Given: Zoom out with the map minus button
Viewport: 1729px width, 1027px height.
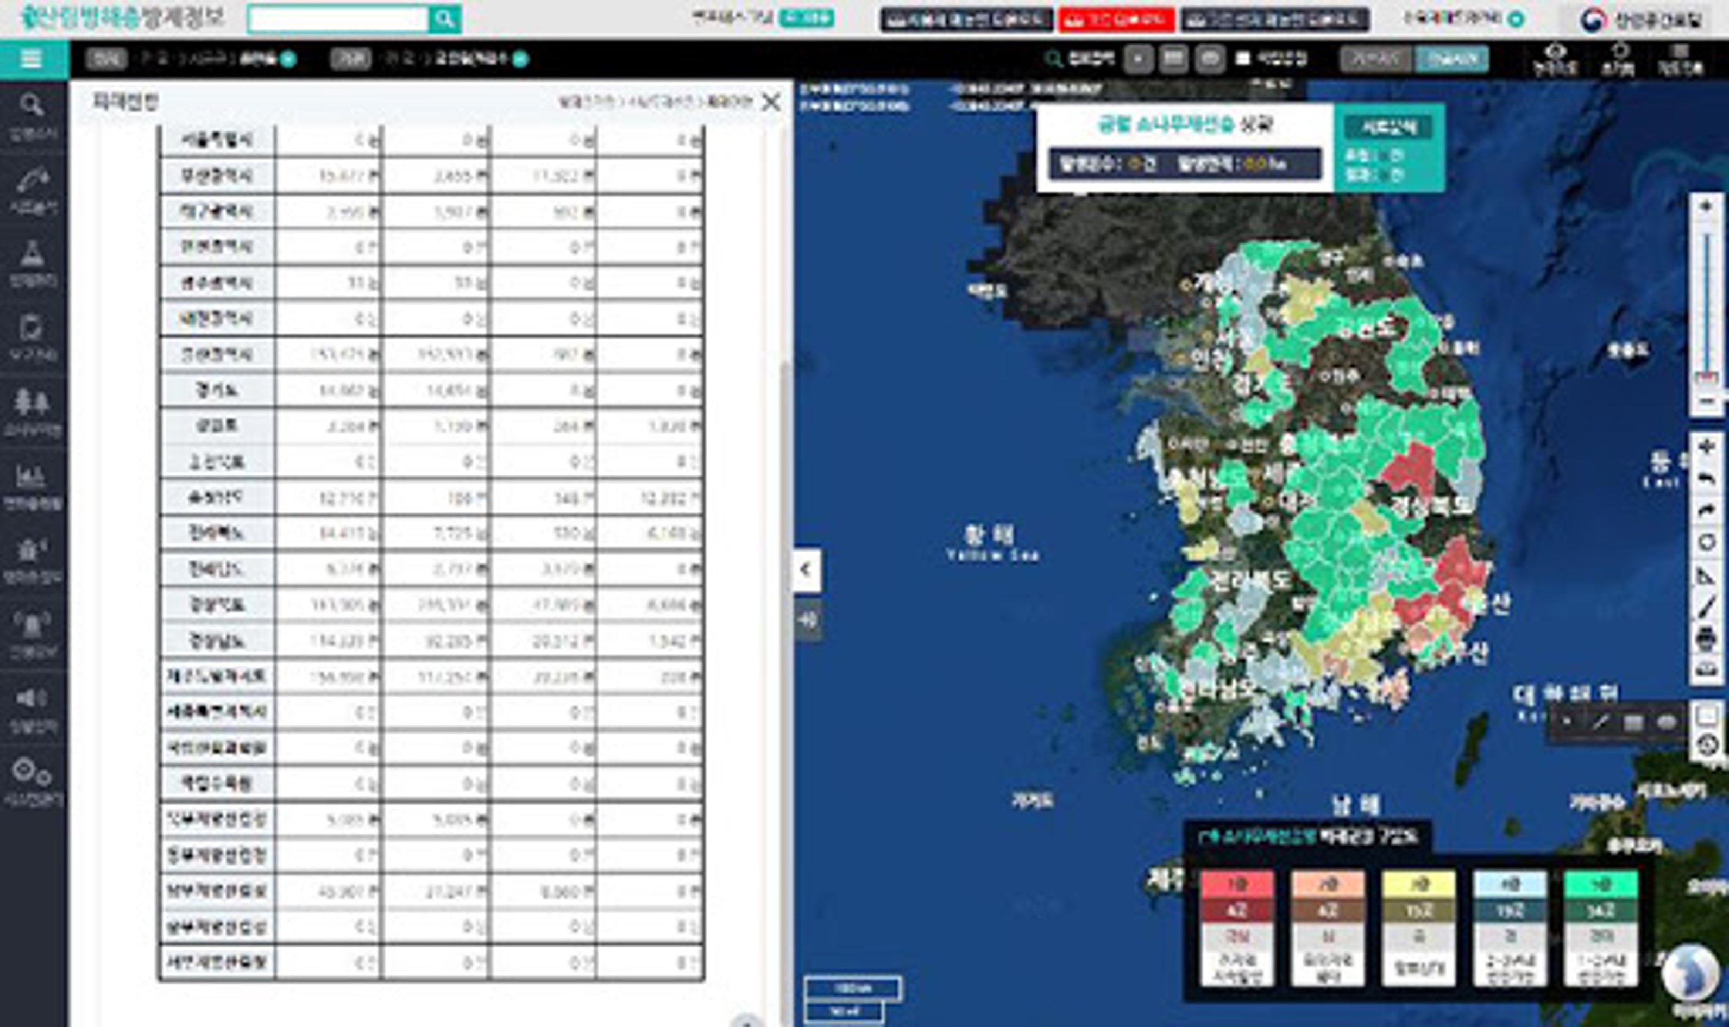Looking at the screenshot, I should pos(1706,402).
